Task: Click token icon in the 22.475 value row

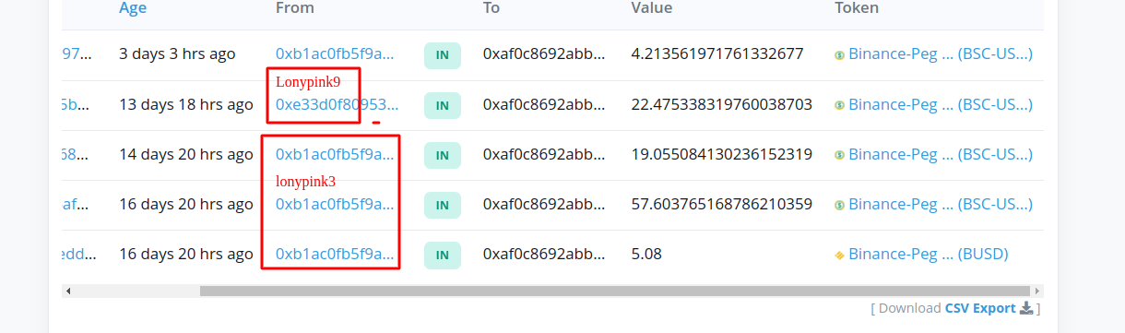Action: [839, 104]
